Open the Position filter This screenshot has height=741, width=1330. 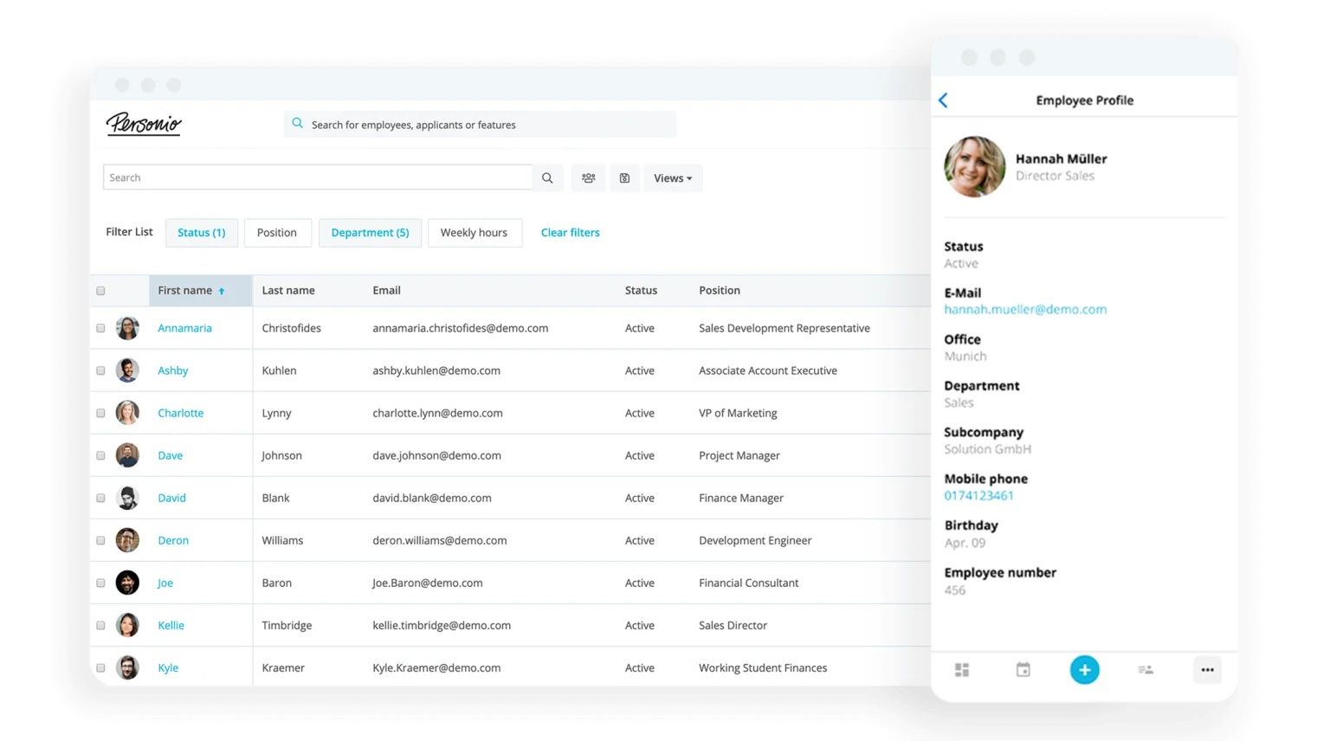pyautogui.click(x=277, y=232)
